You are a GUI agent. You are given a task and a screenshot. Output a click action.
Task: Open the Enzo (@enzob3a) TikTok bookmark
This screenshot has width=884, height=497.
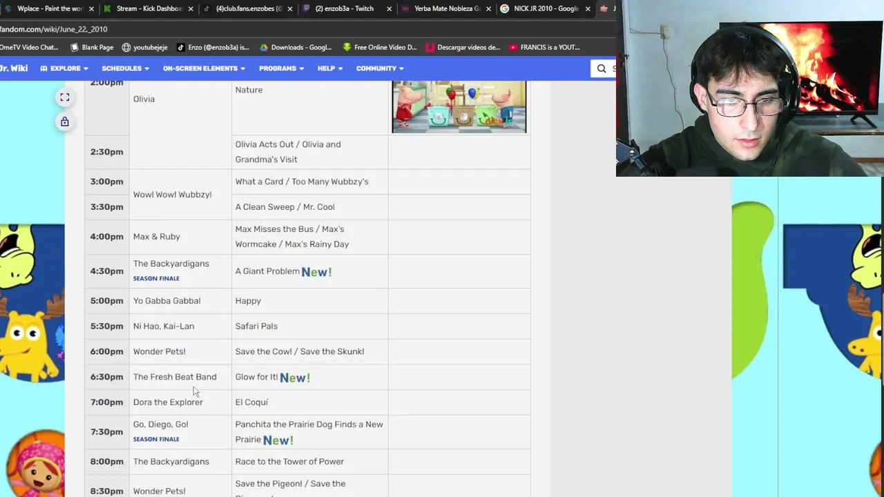click(x=213, y=48)
